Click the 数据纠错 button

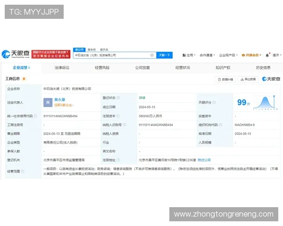click(225, 79)
